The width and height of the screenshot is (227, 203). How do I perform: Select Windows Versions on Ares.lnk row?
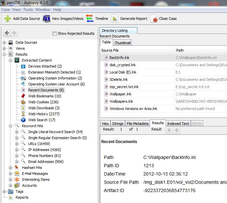tap(163, 109)
